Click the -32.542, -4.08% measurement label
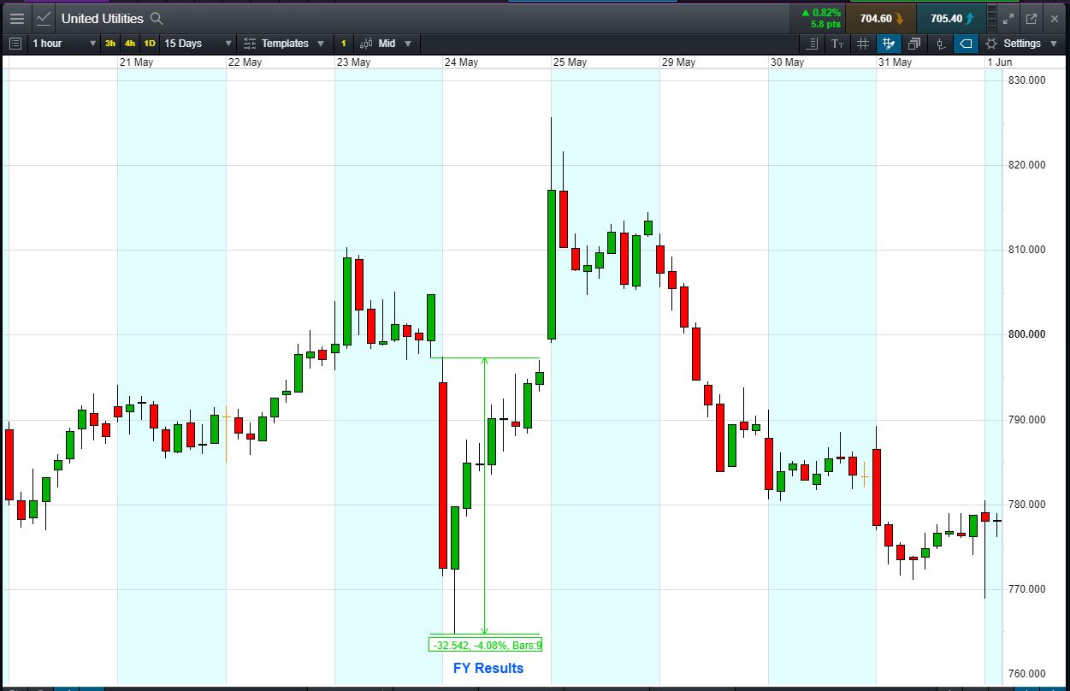1070x691 pixels. pos(485,645)
